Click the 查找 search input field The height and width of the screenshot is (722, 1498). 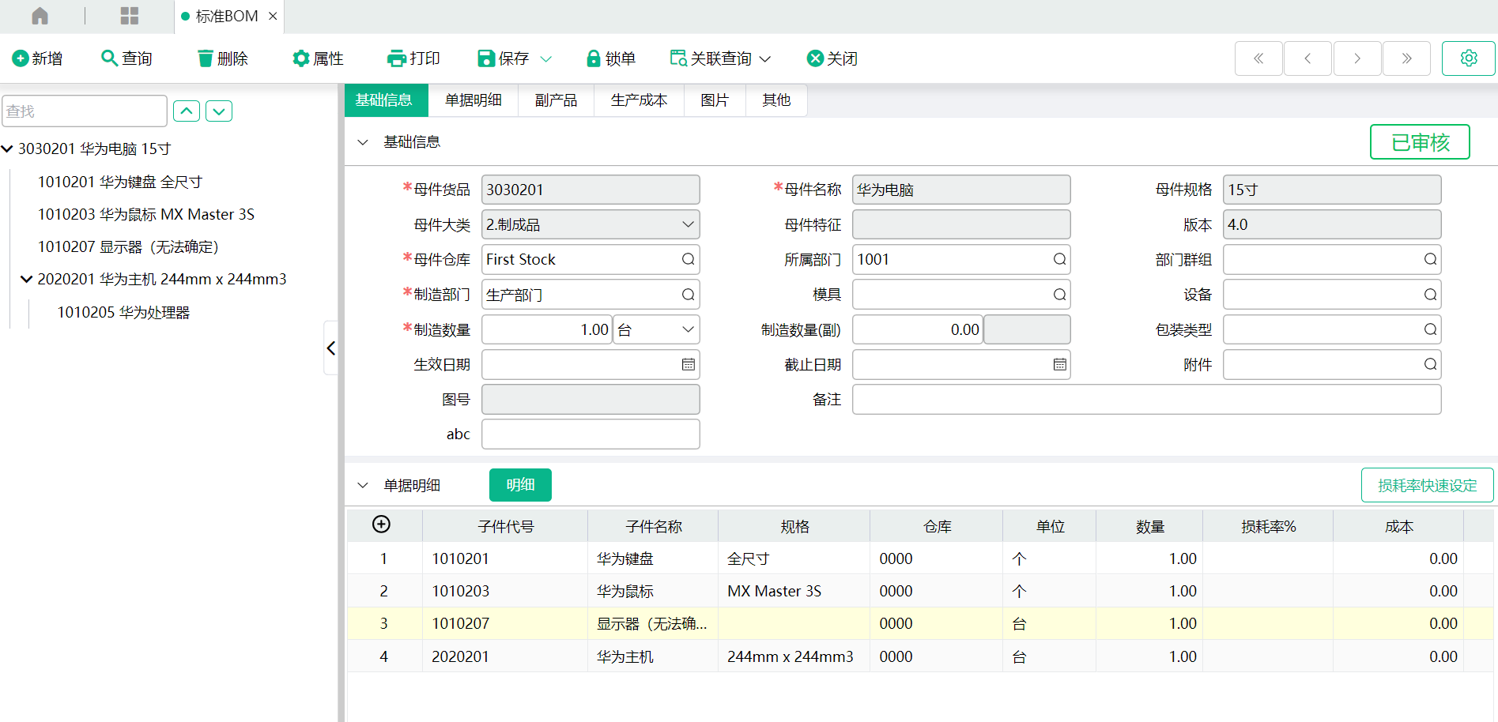tap(85, 111)
